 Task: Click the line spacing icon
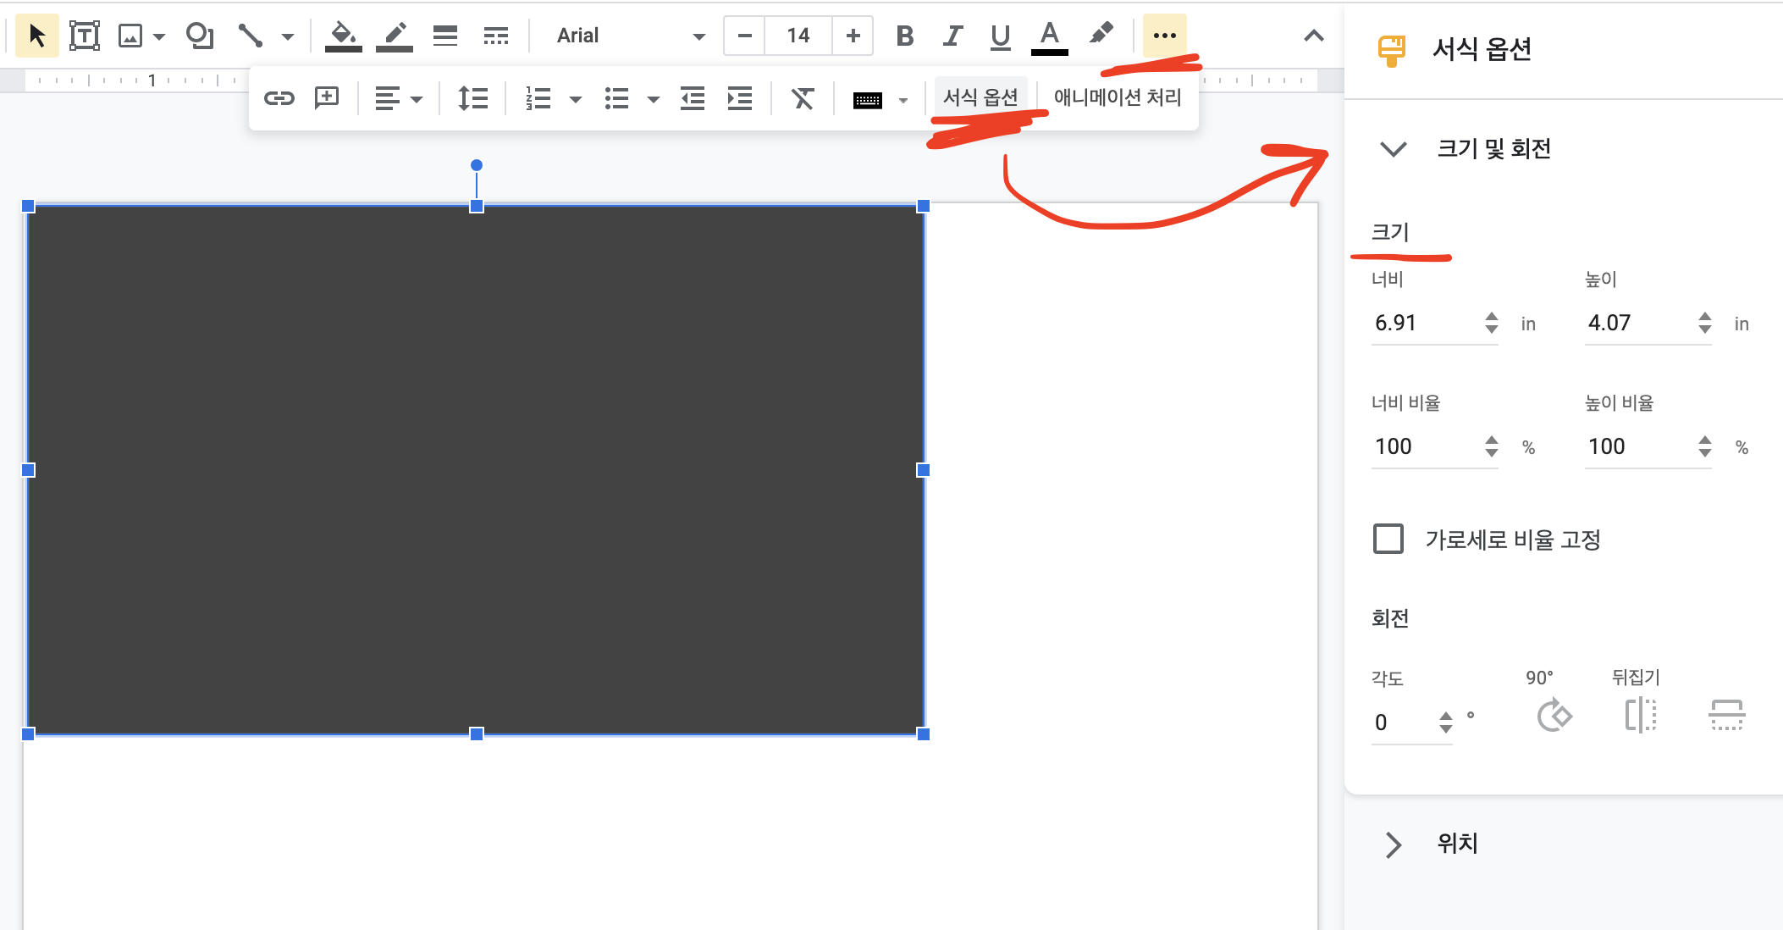click(472, 98)
